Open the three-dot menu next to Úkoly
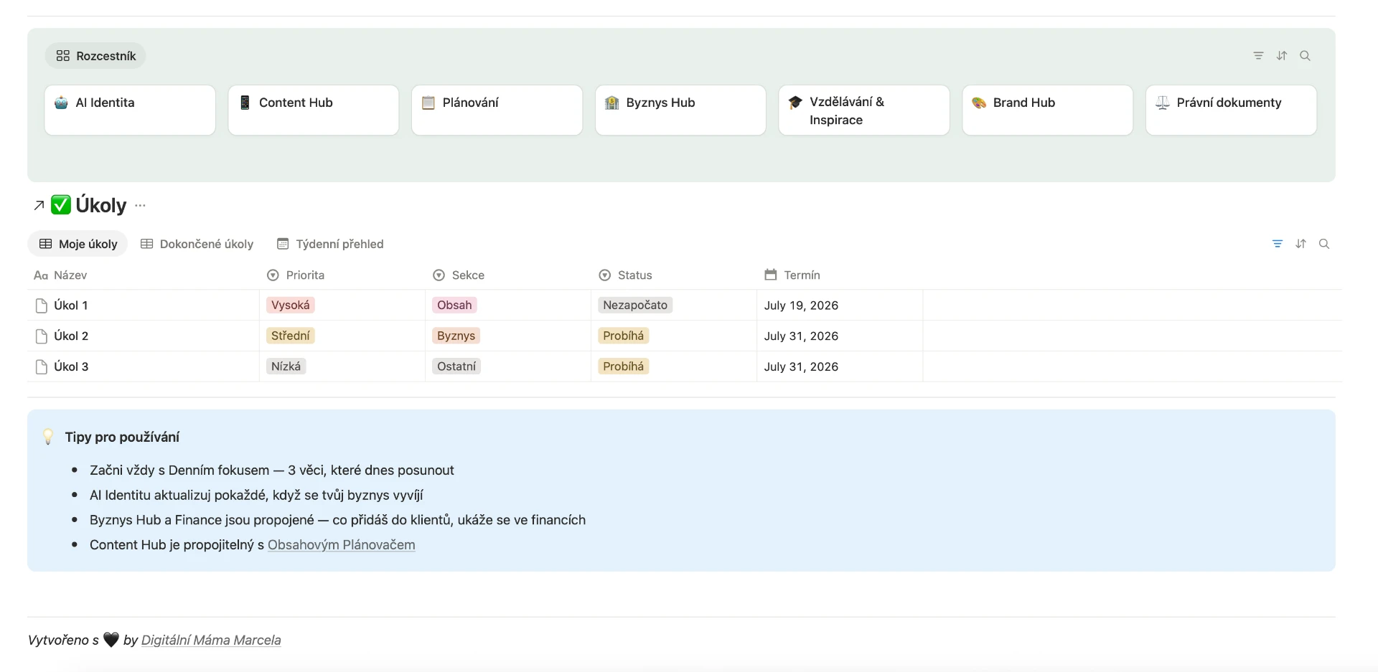 click(x=140, y=206)
